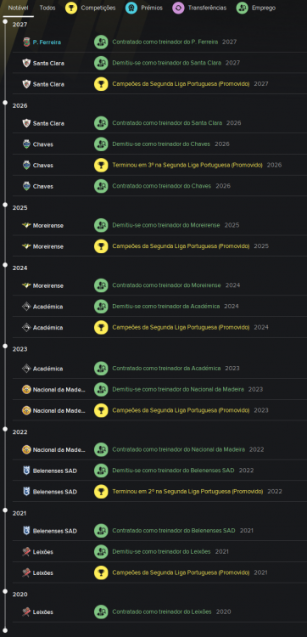This screenshot has height=637, width=307.
Task: Select the 2021 timeline marker
Action: [5, 510]
